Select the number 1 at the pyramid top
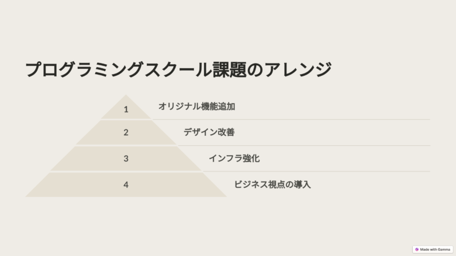Image resolution: width=456 pixels, height=256 pixels. pos(126,109)
